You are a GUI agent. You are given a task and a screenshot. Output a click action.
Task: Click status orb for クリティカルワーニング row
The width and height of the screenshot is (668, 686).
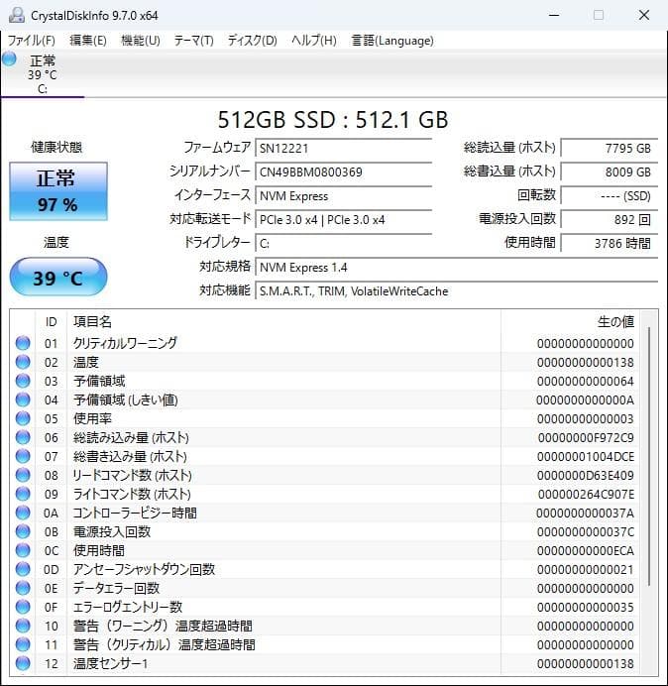click(23, 343)
